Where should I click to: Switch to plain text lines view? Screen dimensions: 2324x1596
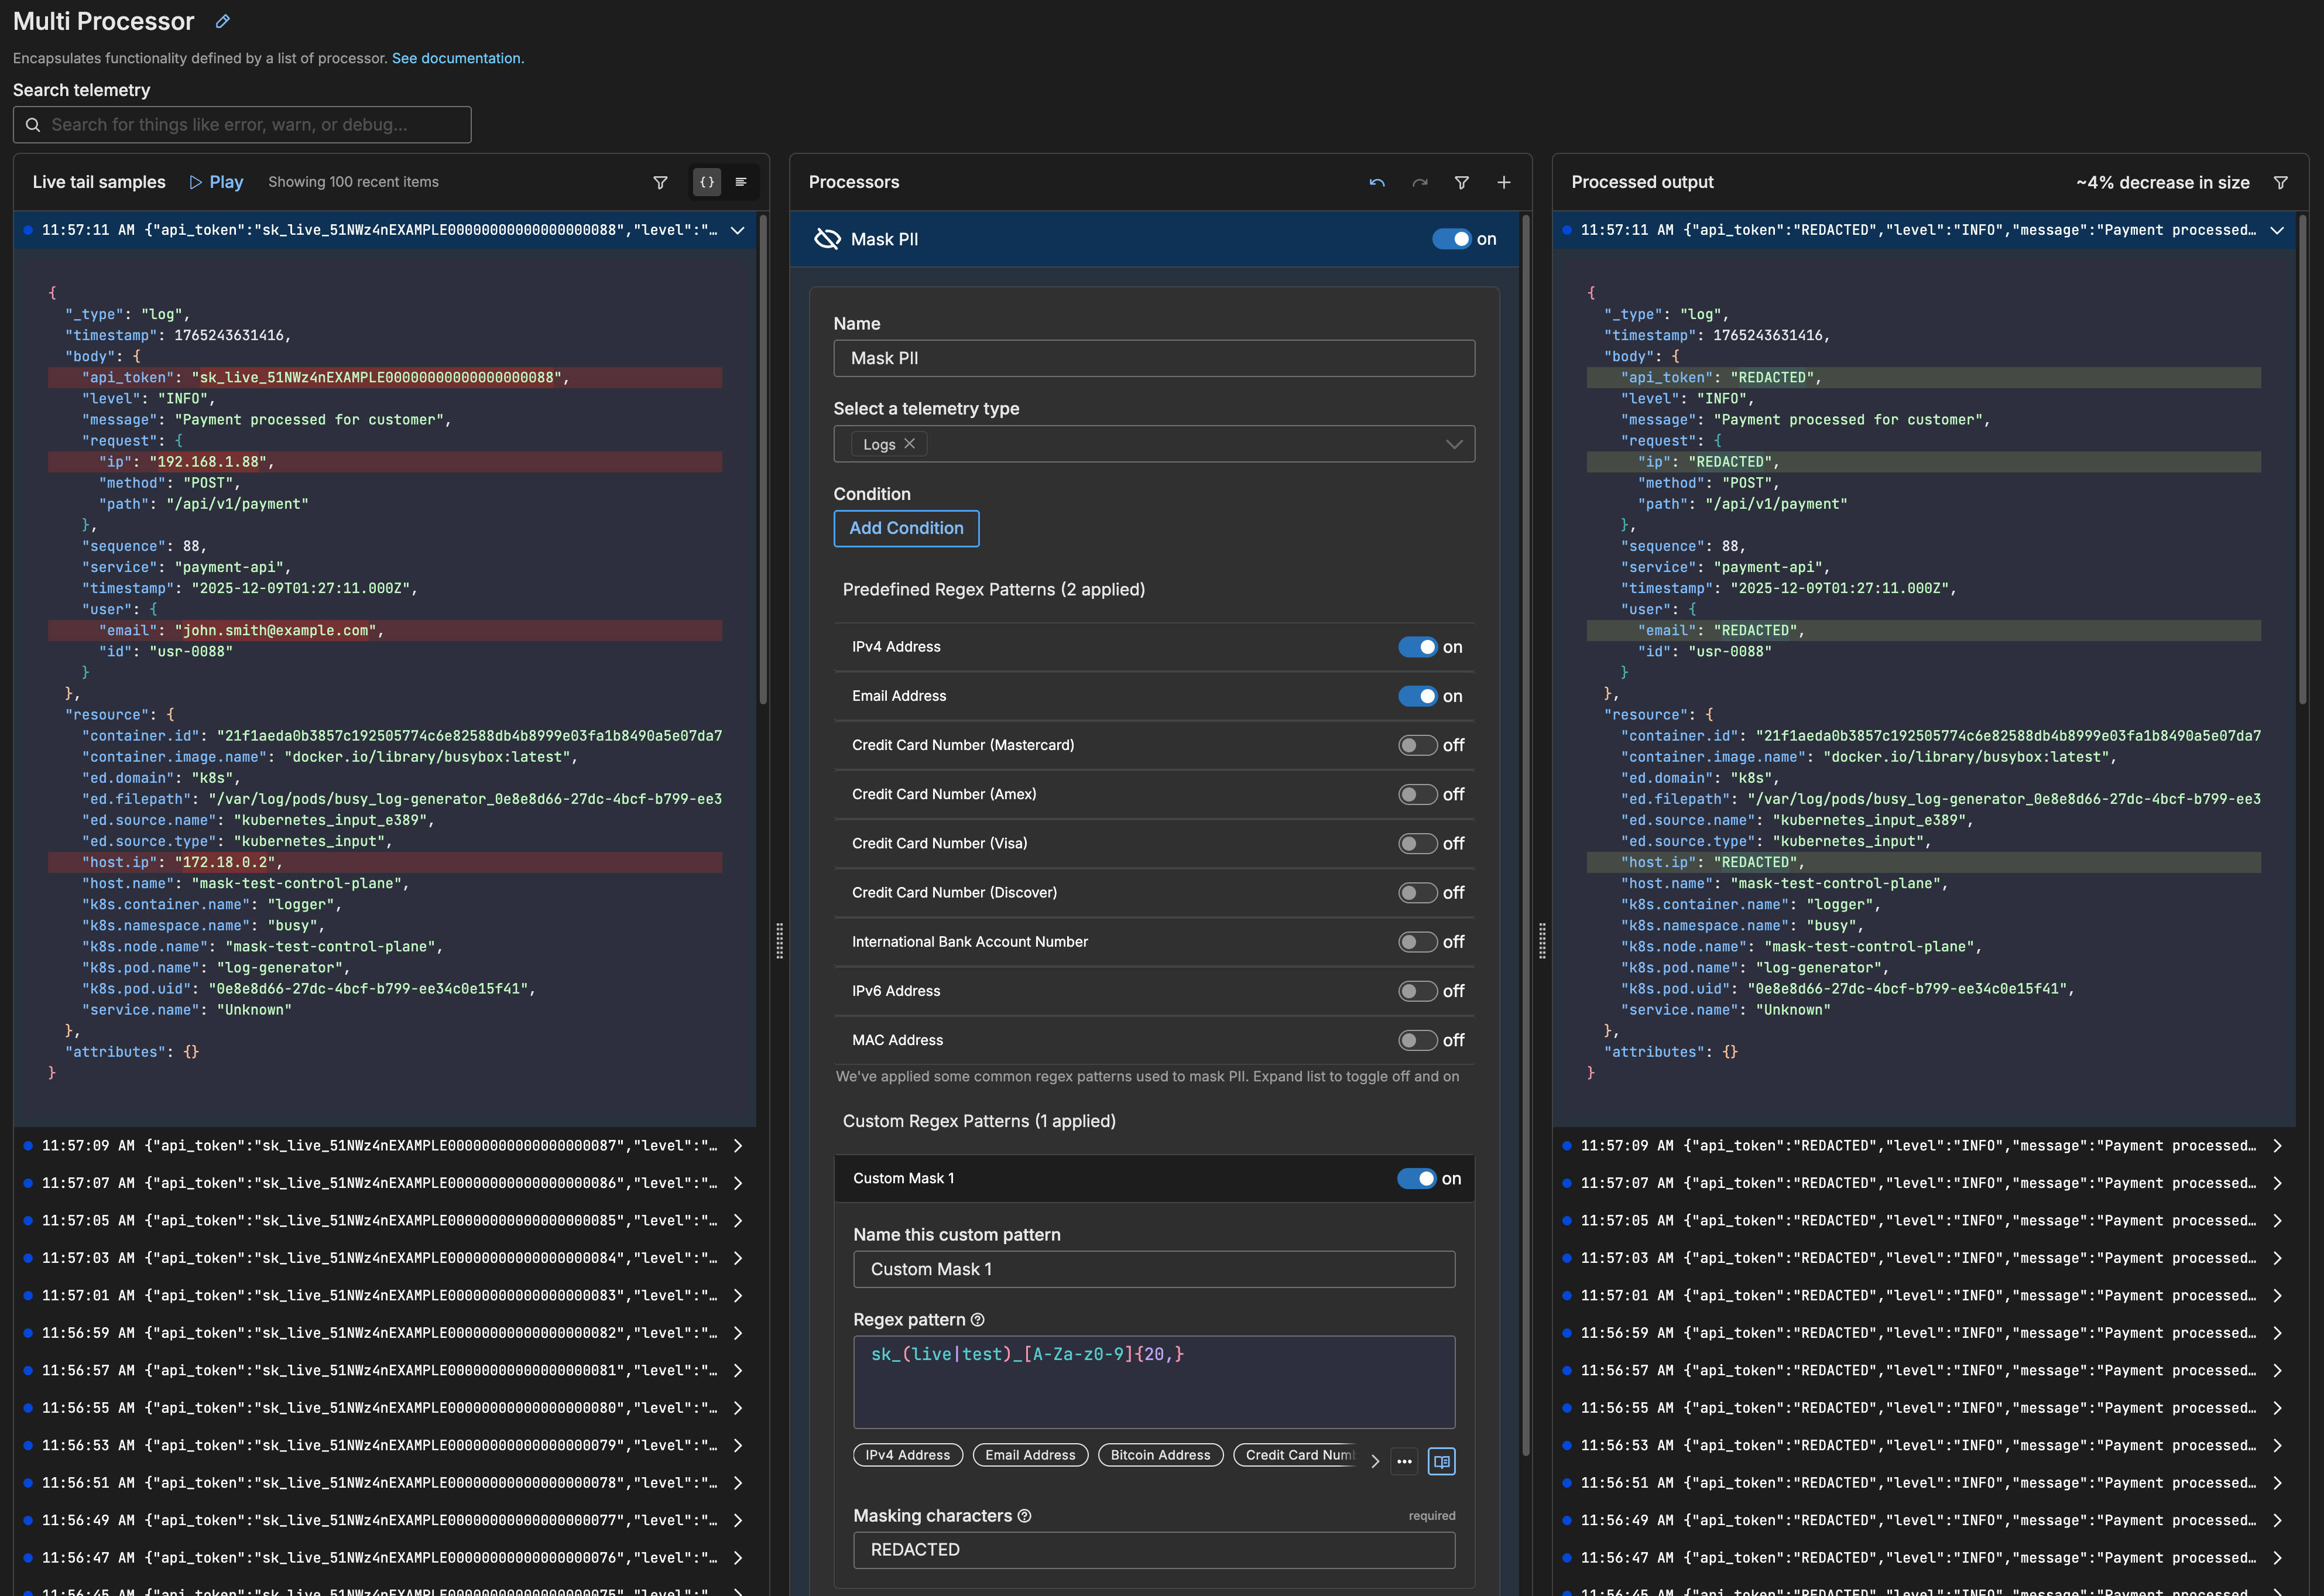(741, 182)
